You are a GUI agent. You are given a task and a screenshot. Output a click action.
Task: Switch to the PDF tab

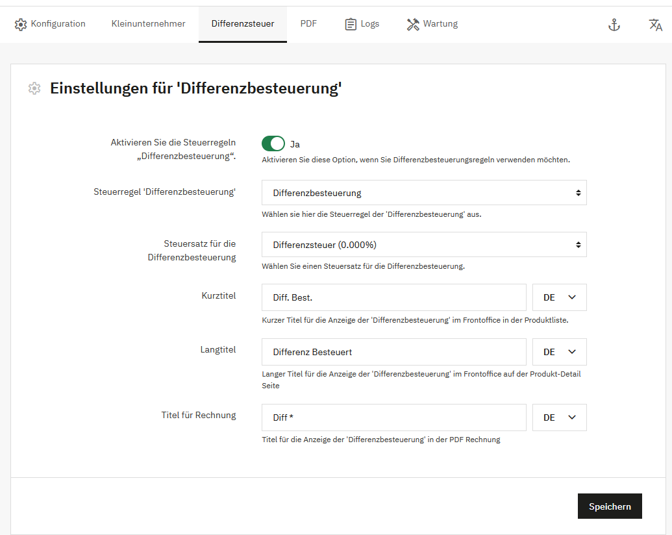tap(308, 24)
